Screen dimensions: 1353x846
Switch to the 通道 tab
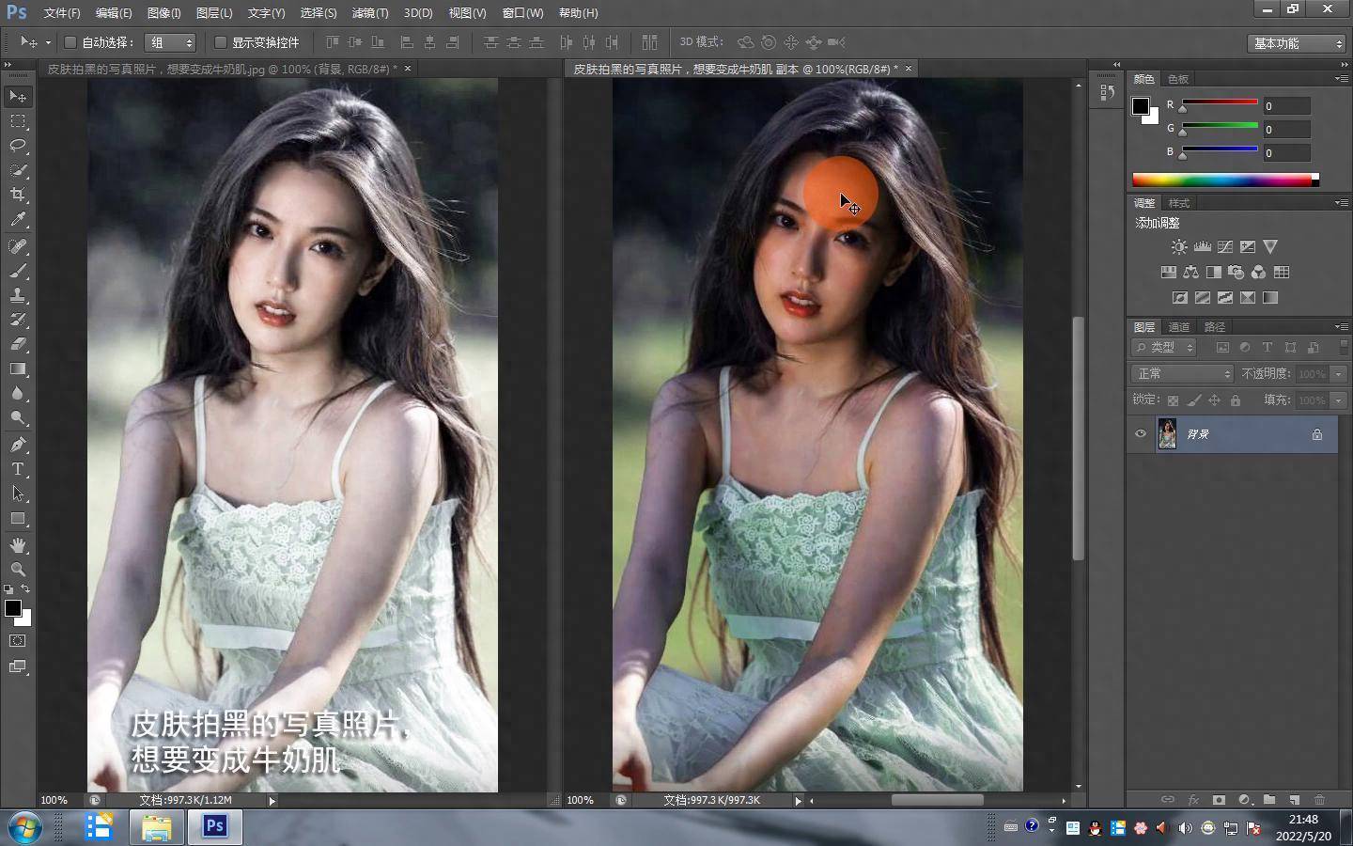[x=1179, y=327]
